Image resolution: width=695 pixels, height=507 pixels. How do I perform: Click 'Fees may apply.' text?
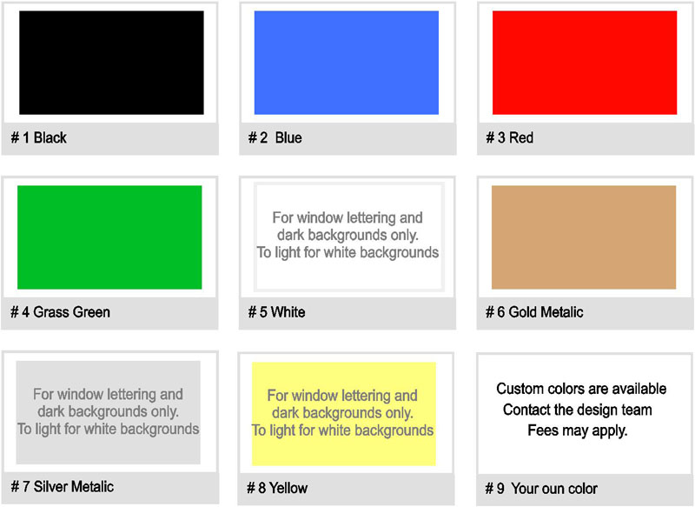click(577, 430)
